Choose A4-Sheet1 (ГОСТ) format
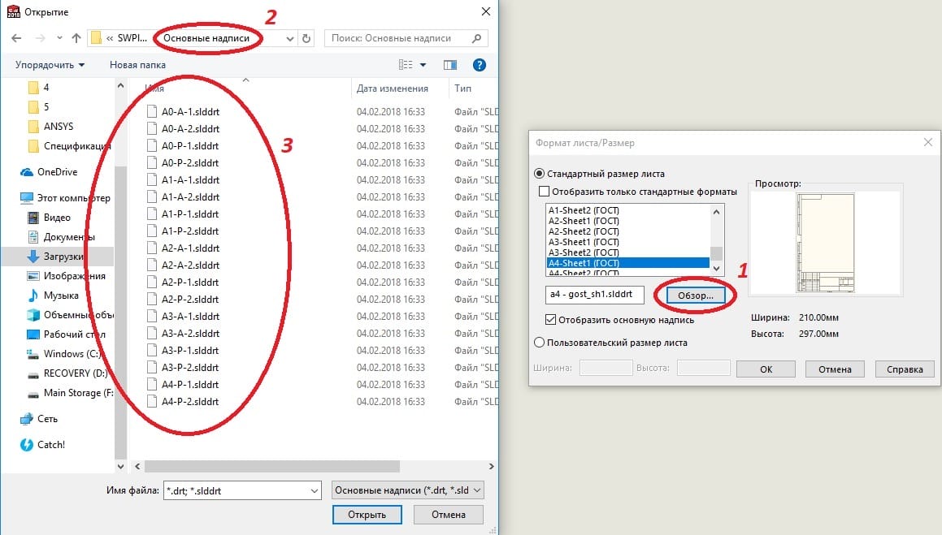The image size is (942, 535). click(627, 263)
